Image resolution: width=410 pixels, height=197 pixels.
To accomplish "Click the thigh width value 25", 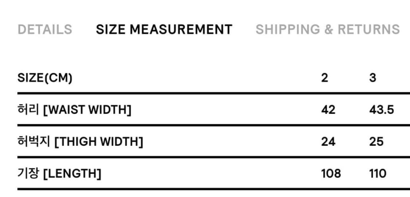I will click(376, 142).
